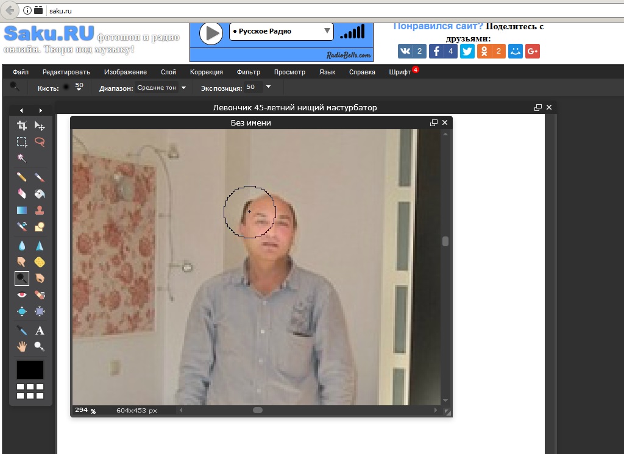Select the Pencil tool

(22, 177)
